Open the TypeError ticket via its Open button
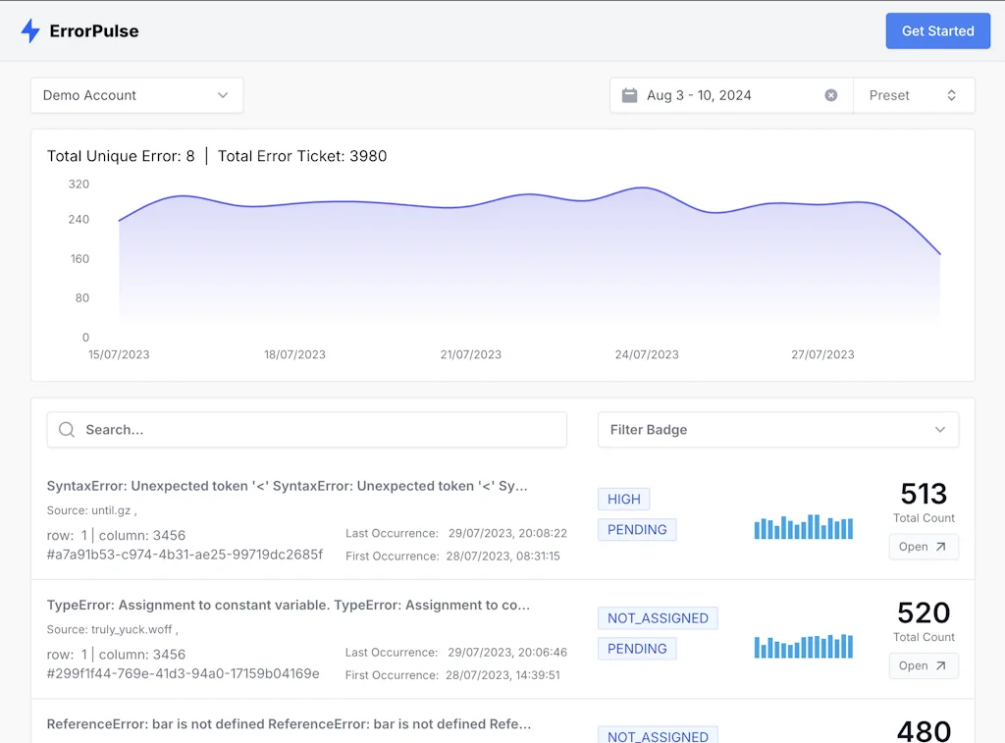Screen dimensions: 1005x743 click(x=924, y=665)
